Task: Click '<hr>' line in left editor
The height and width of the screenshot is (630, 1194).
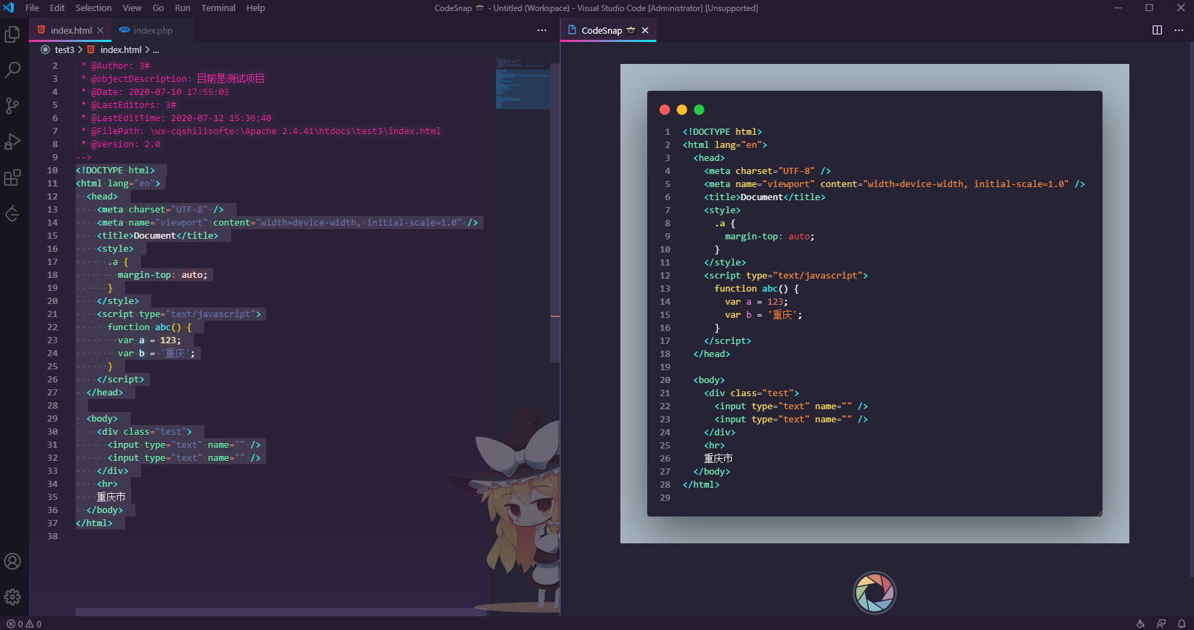Action: coord(107,484)
